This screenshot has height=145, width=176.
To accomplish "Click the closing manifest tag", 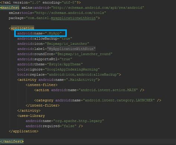I will coord(12,141).
